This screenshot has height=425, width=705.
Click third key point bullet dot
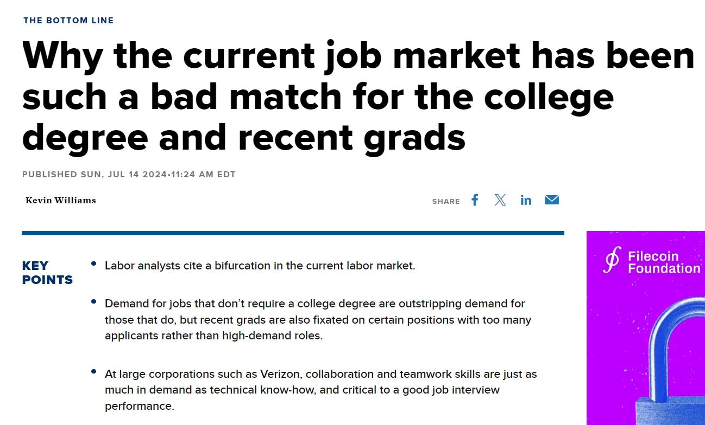tap(94, 372)
